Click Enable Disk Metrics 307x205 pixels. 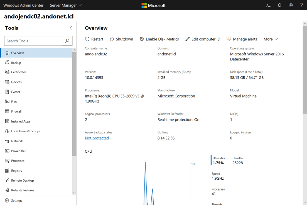(x=159, y=39)
